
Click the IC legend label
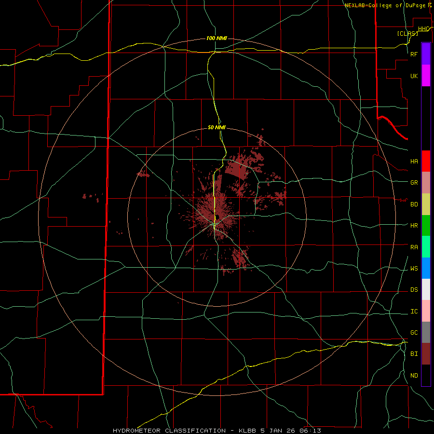[414, 312]
